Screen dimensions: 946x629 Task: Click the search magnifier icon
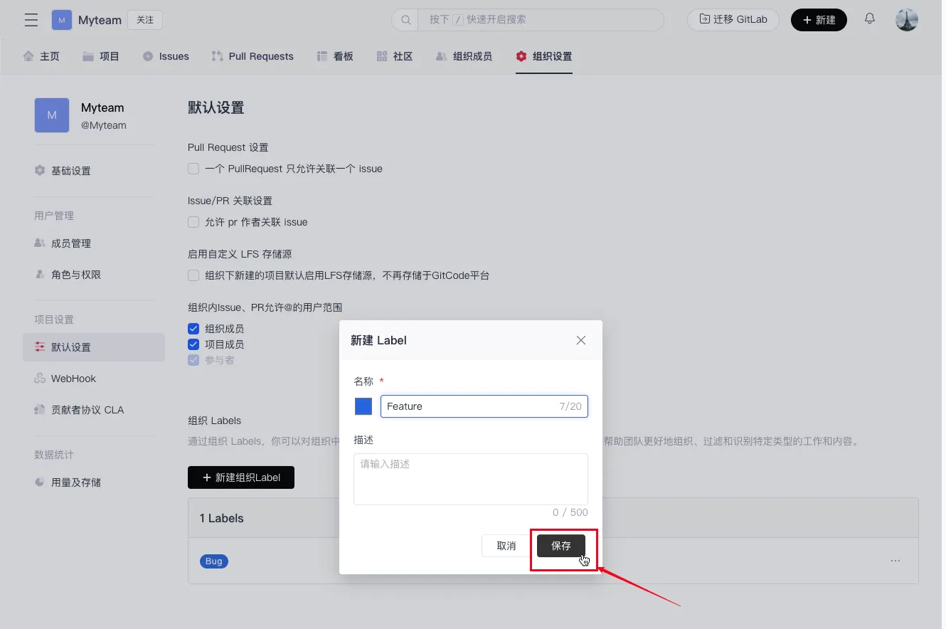coord(406,20)
